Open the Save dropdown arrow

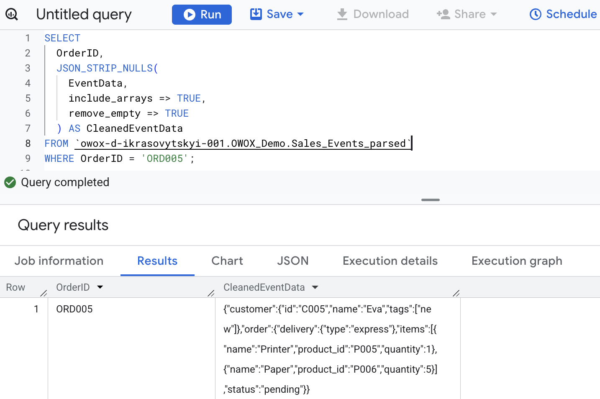coord(300,14)
